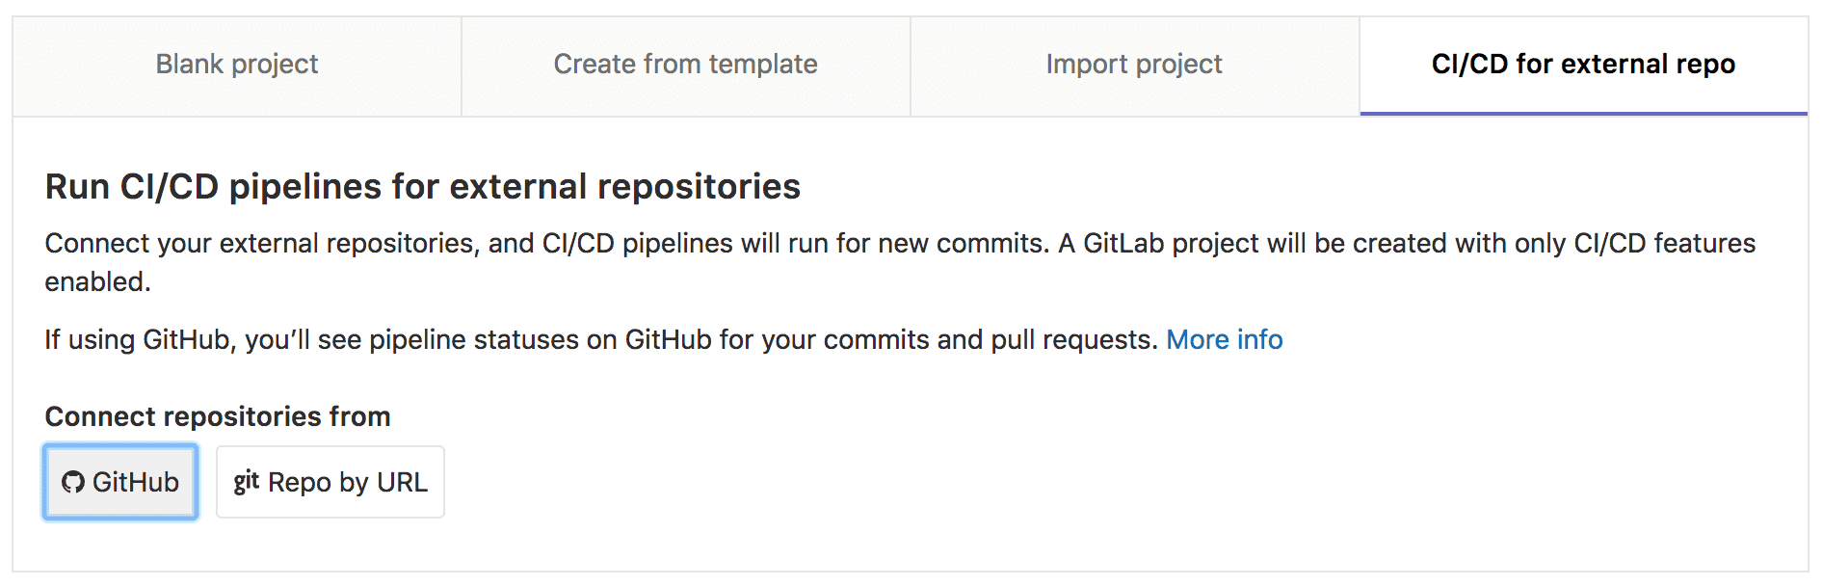Click the 'Import project' tab label text
This screenshot has width=1823, height=586.
1134,64
